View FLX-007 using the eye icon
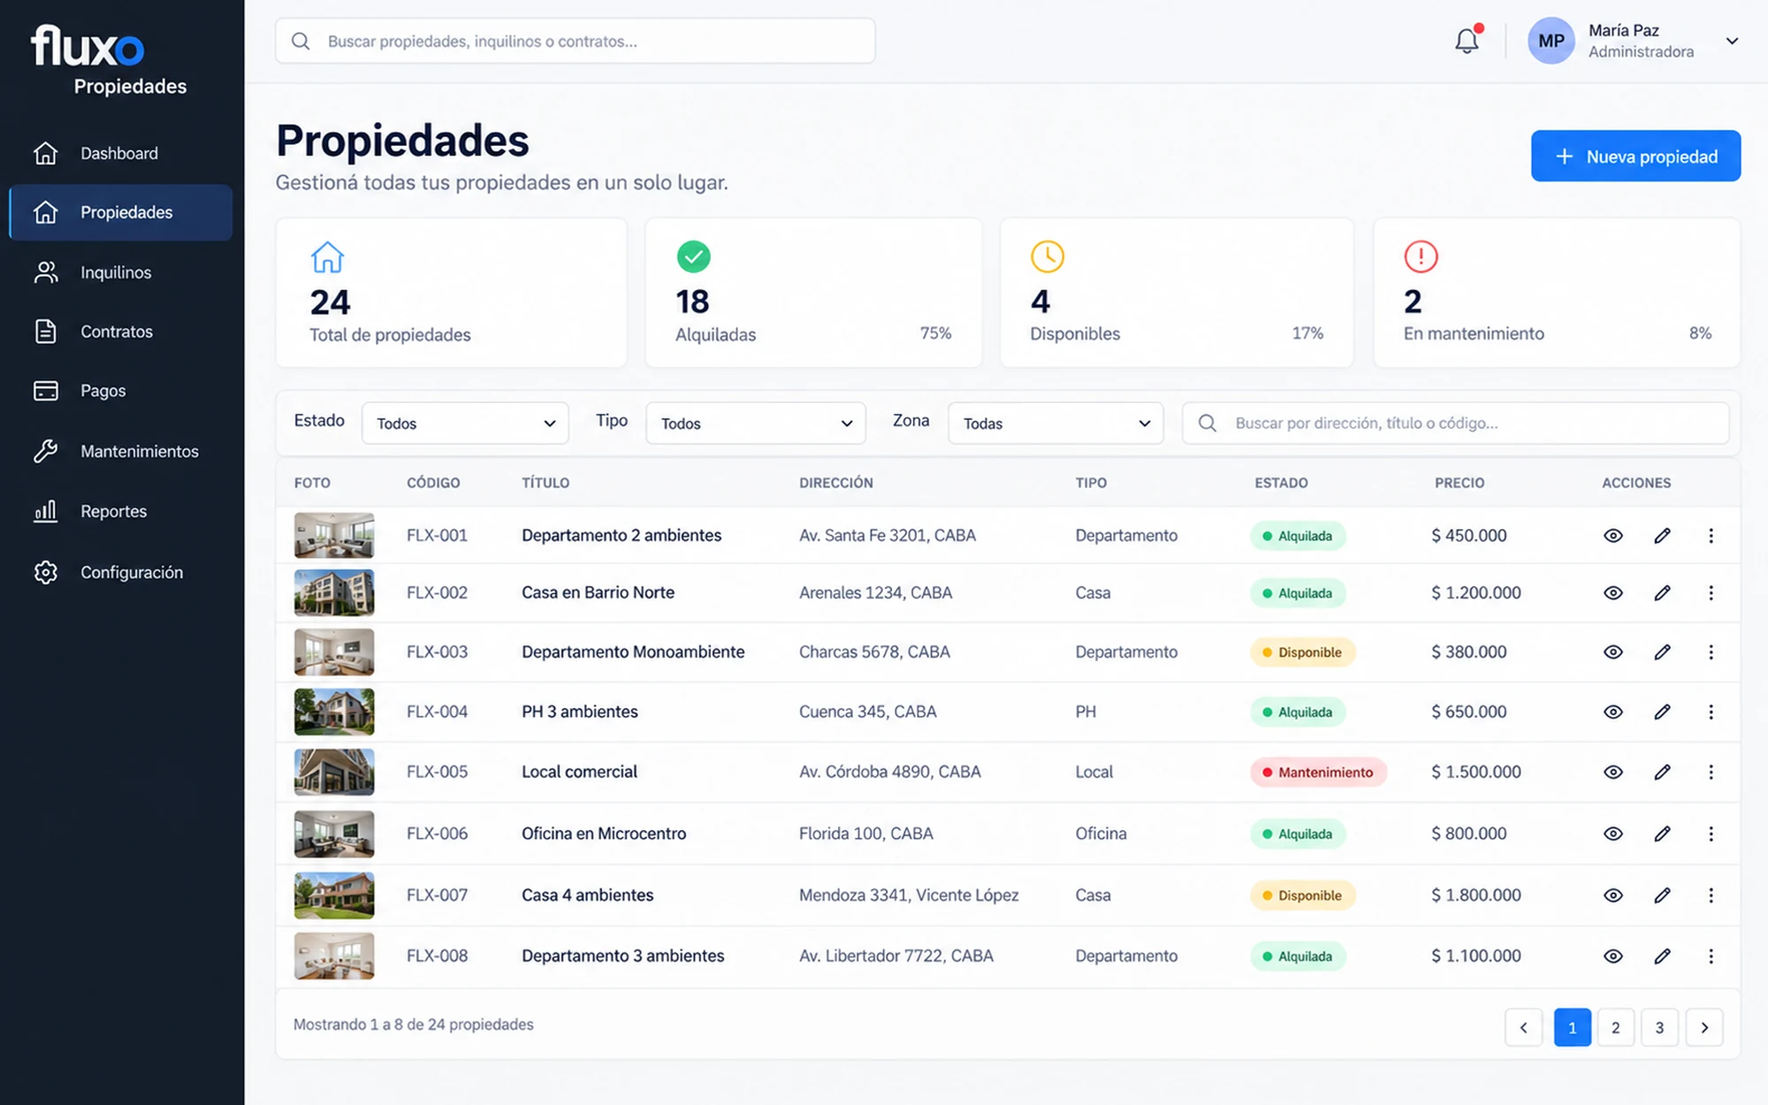The image size is (1768, 1105). pos(1613,895)
